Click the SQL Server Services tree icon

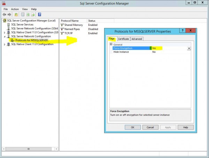tap(8, 24)
